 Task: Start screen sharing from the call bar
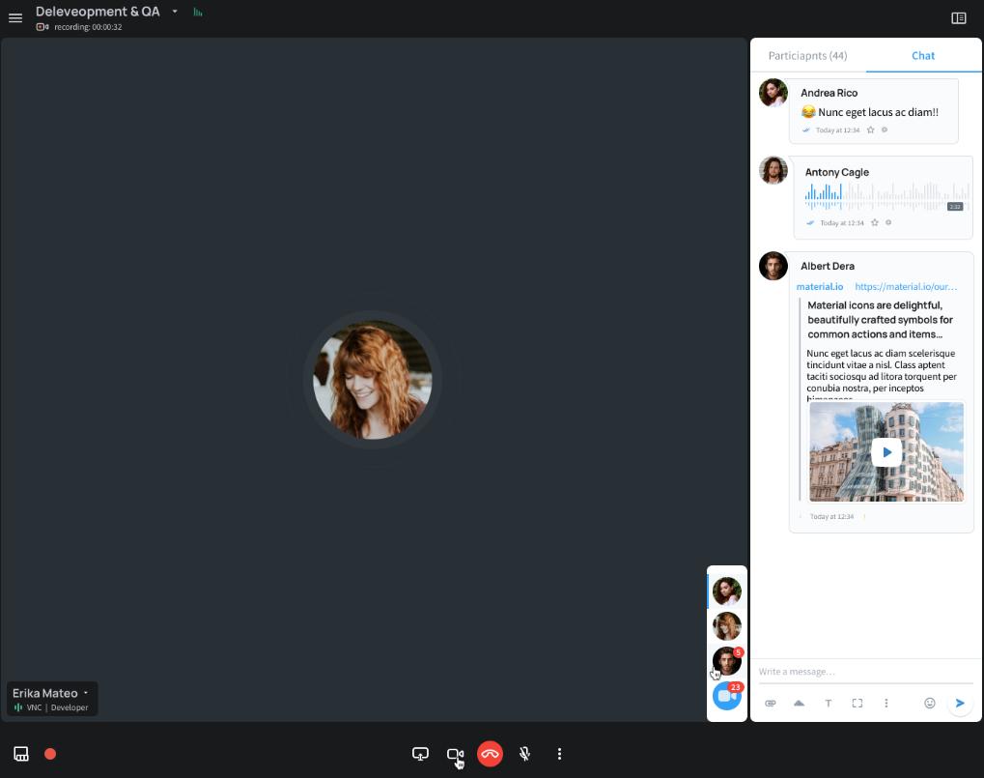click(420, 754)
